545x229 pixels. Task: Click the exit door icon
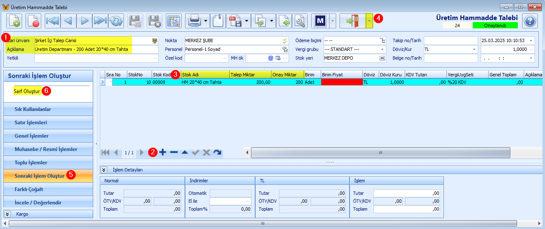[x=352, y=20]
